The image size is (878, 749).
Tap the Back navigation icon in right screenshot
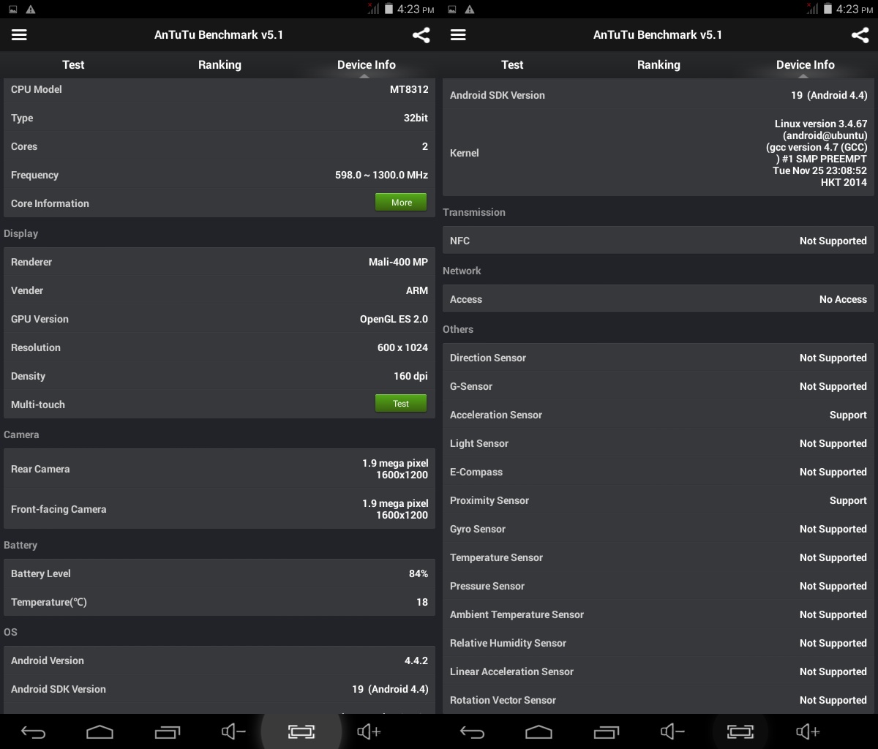click(x=473, y=731)
